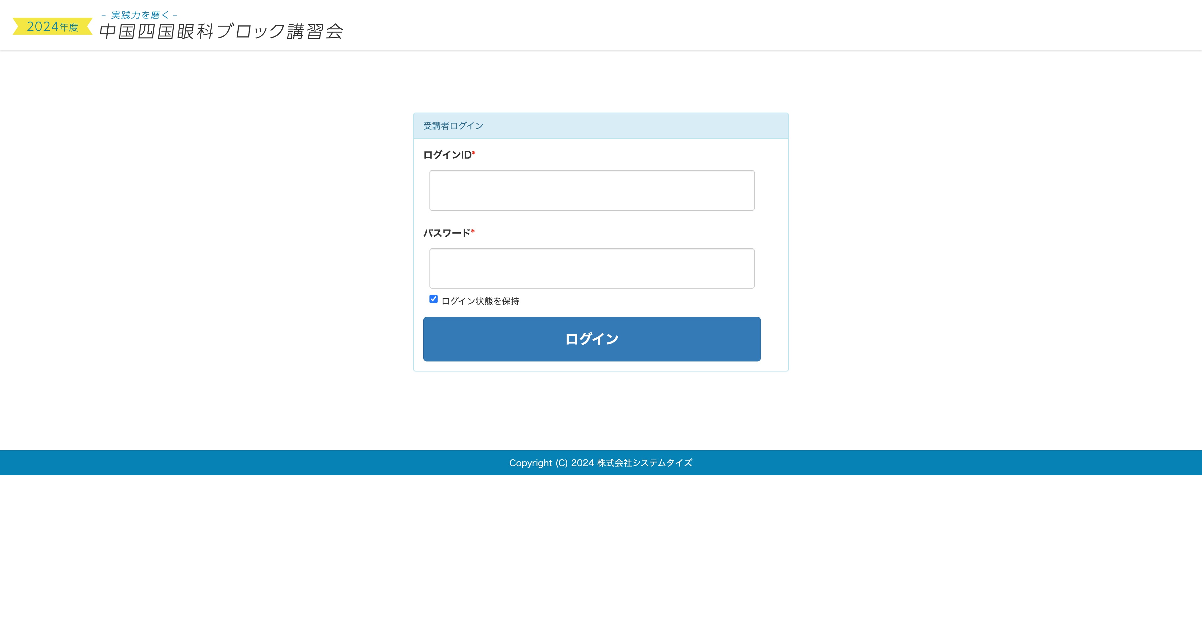Click the 年度 text in the ribbon
This screenshot has height=621, width=1202.
coord(69,28)
